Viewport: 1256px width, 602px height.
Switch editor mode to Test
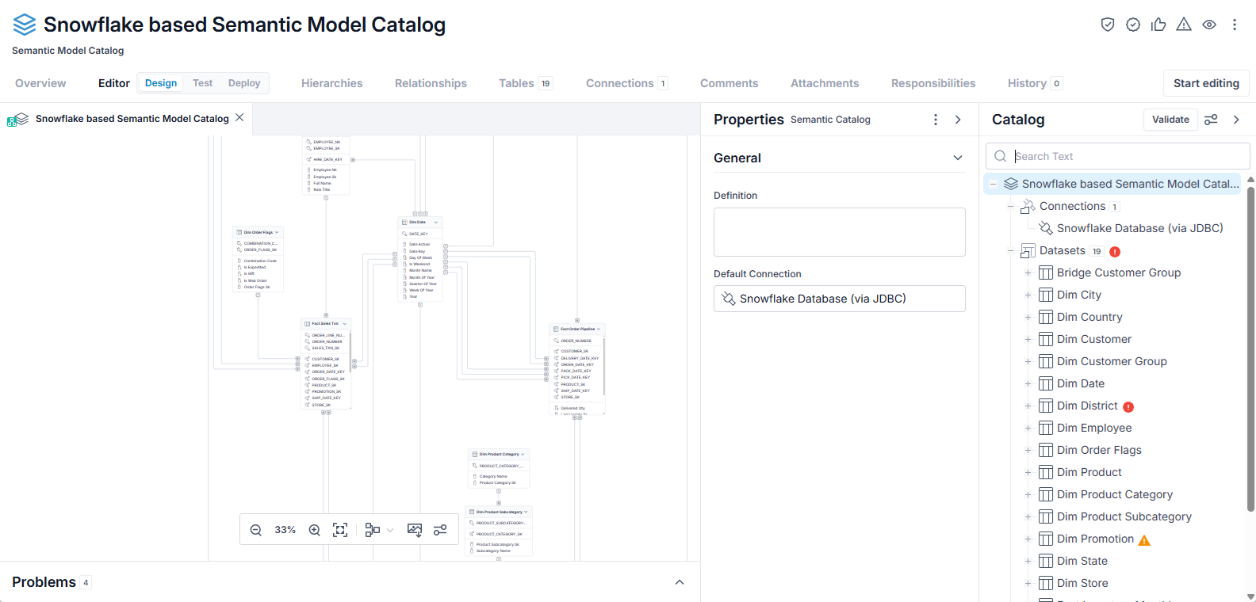[x=202, y=83]
